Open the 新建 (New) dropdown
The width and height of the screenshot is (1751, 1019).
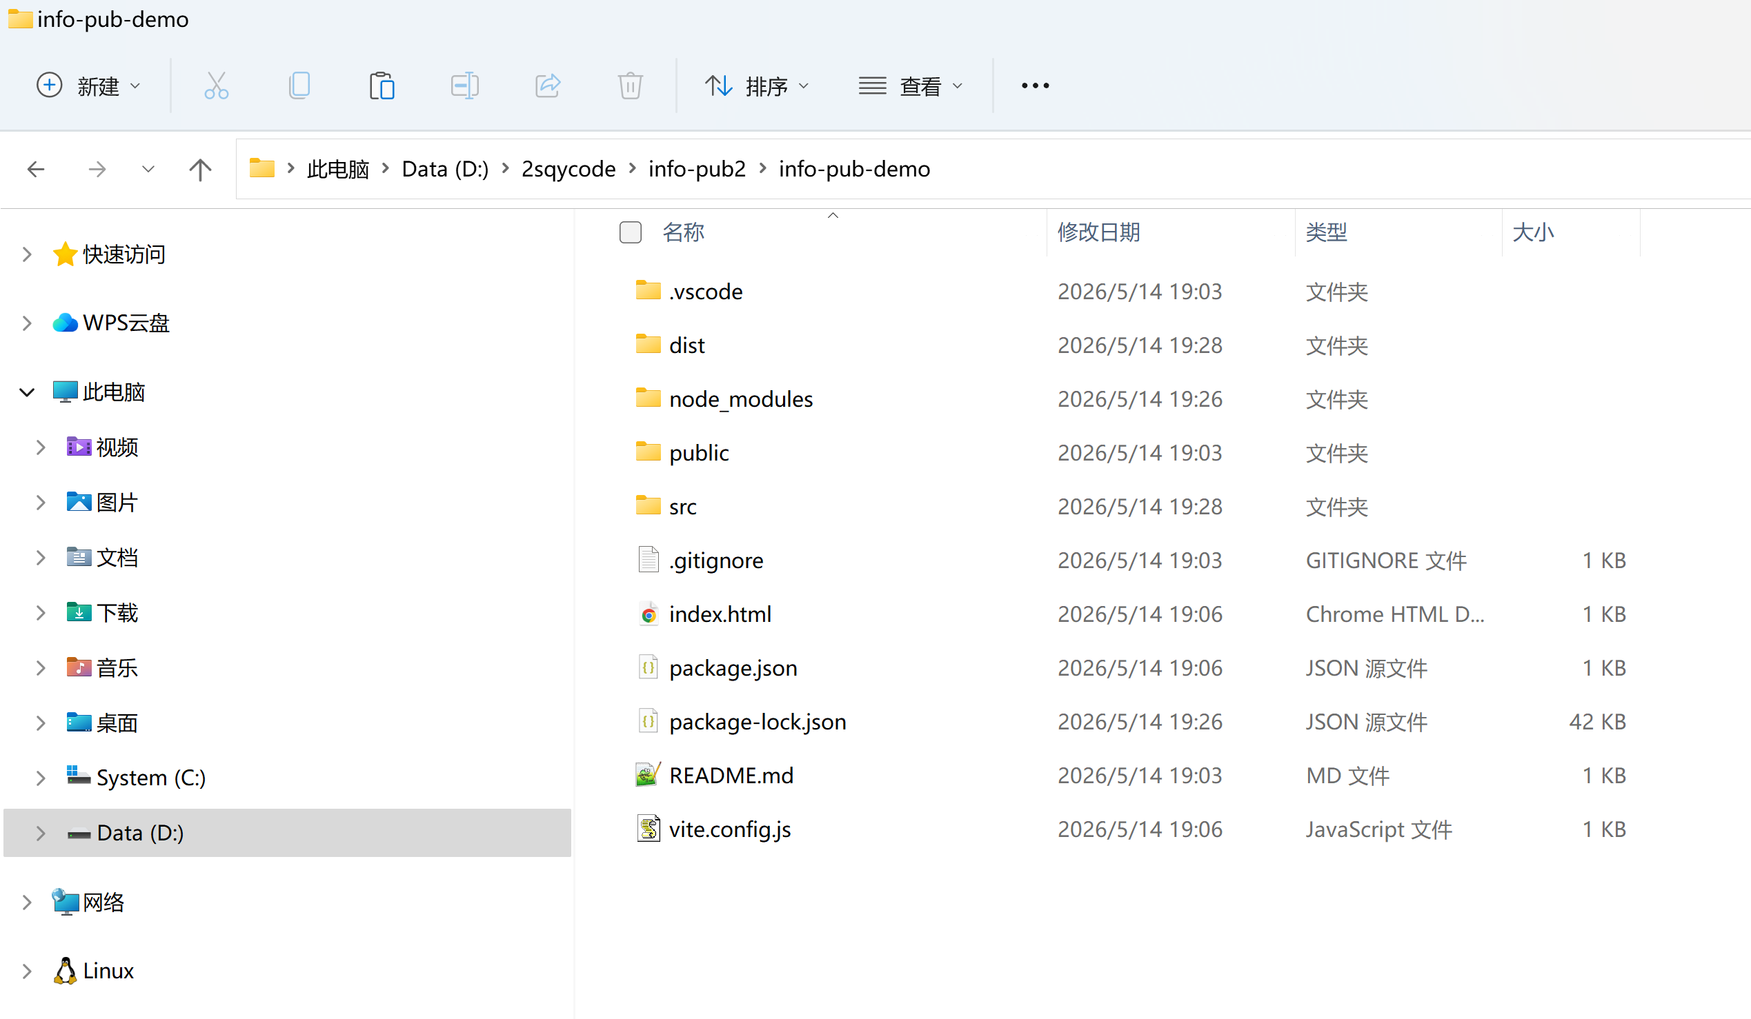pos(88,86)
